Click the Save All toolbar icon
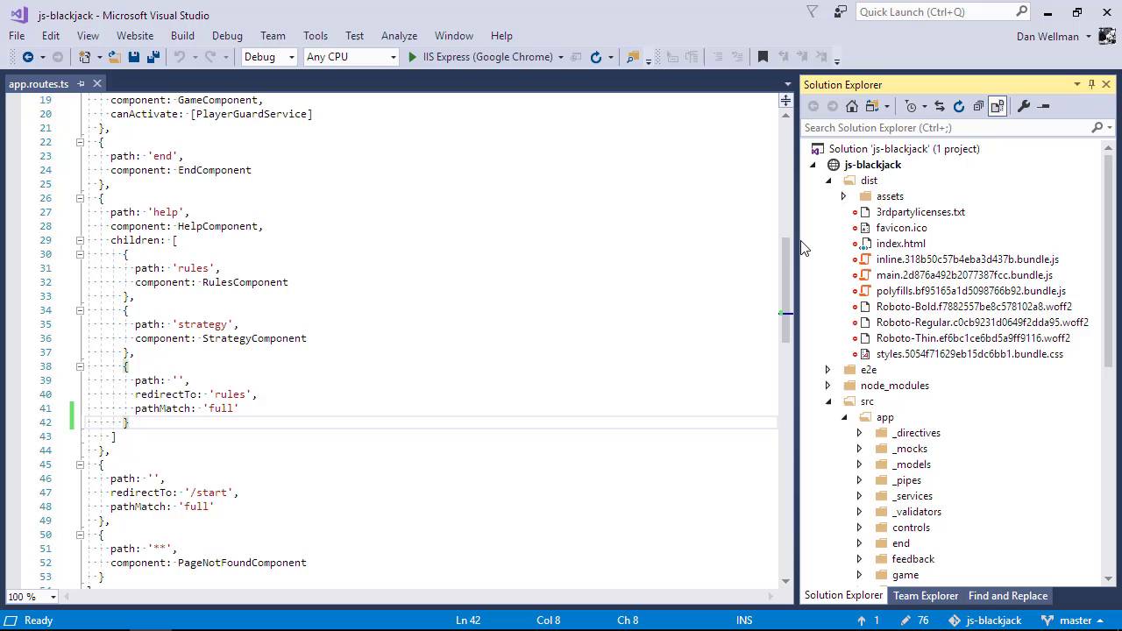This screenshot has height=631, width=1122. click(153, 57)
